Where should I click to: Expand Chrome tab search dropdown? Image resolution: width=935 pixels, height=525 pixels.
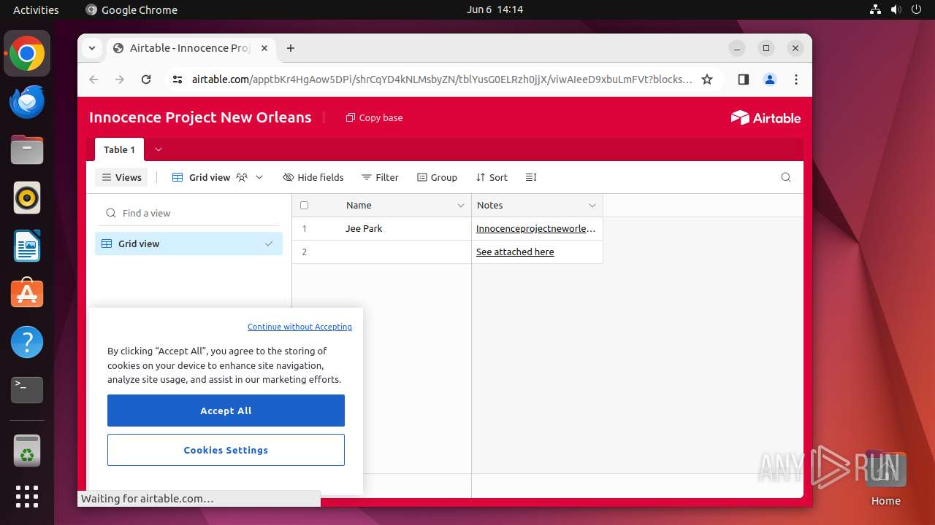pyautogui.click(x=92, y=48)
